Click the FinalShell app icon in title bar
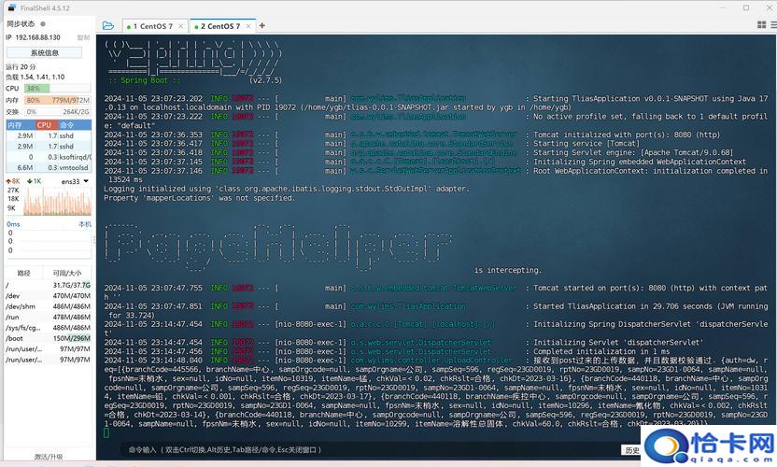777x467 pixels. click(12, 7)
